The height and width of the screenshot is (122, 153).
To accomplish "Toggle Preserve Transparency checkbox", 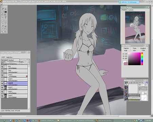I will (2, 64).
